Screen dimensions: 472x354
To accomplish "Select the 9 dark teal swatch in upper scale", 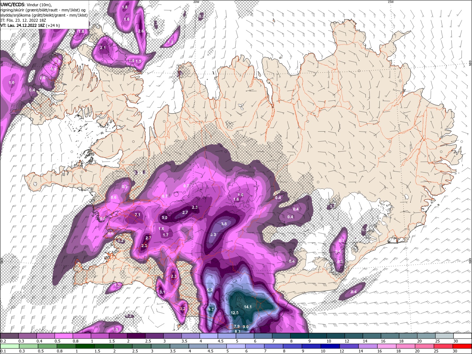I will point(317,336).
